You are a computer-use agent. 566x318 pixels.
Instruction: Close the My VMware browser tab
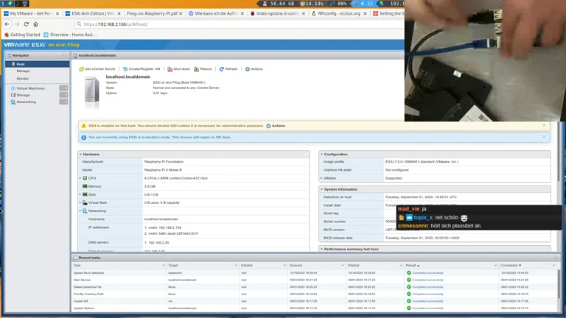point(57,13)
